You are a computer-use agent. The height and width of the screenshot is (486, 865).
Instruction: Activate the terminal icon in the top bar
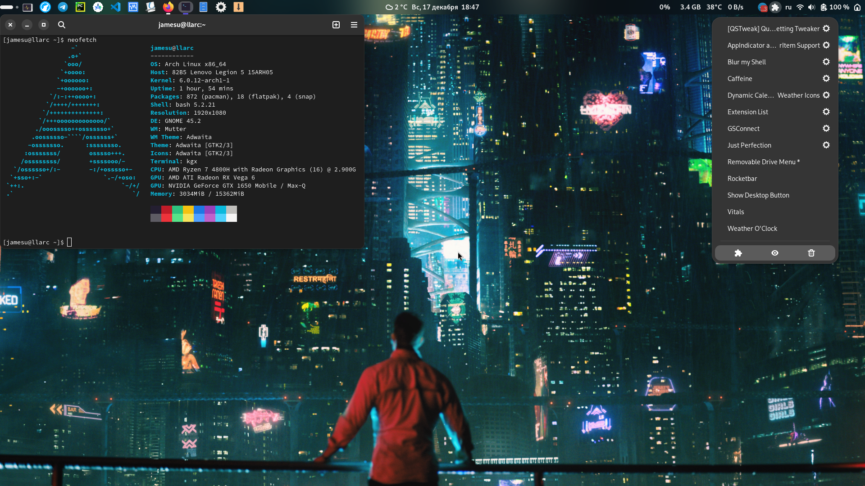pyautogui.click(x=186, y=7)
